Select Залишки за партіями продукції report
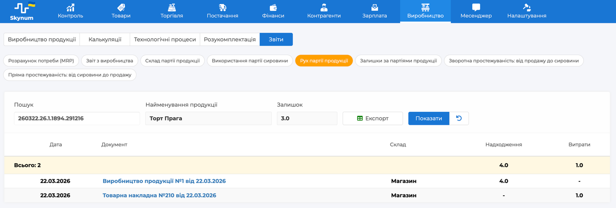616x208 pixels. tap(398, 61)
